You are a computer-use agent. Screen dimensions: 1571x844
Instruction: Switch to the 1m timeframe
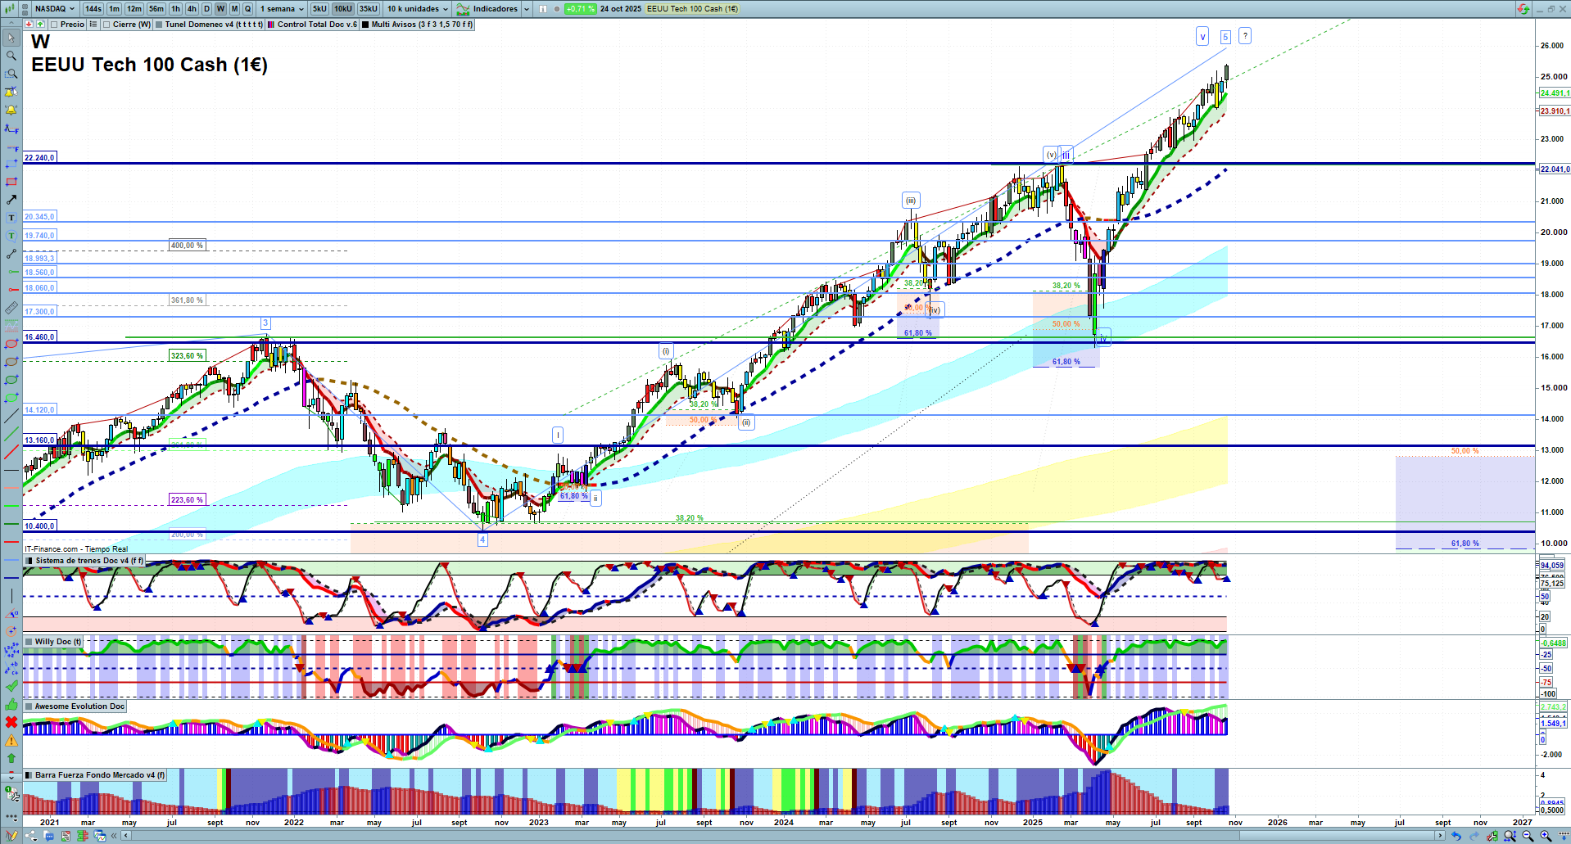(114, 9)
